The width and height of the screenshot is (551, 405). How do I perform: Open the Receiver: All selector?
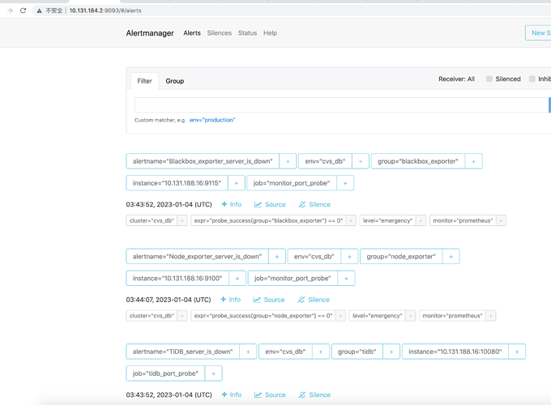click(x=456, y=79)
